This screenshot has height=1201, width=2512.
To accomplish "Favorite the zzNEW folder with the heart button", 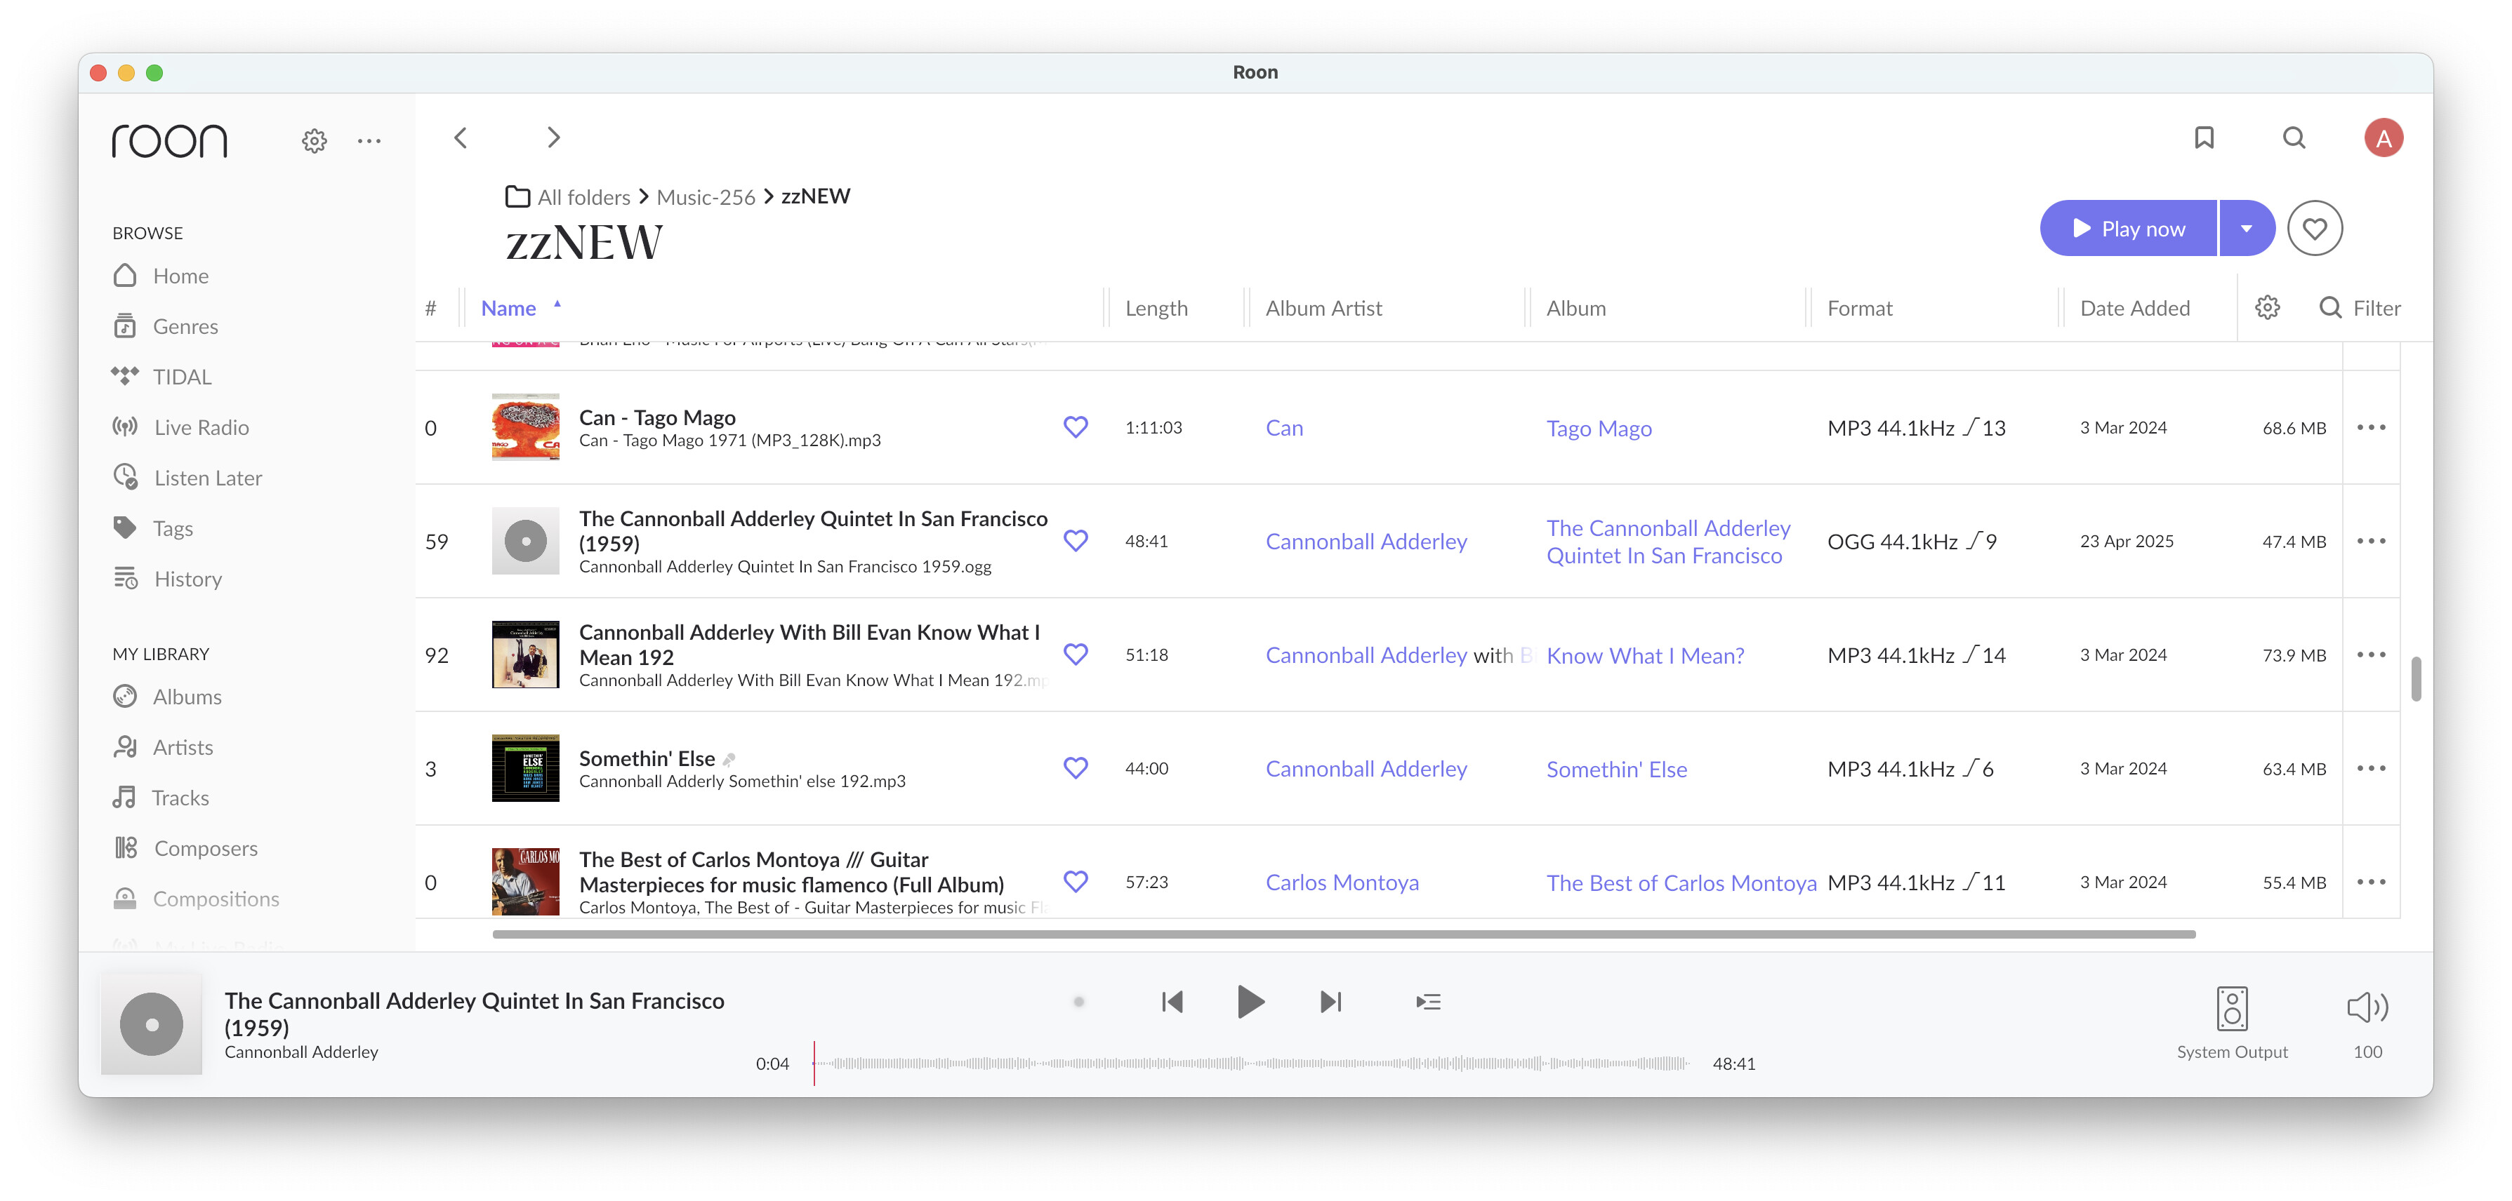I will [2315, 229].
